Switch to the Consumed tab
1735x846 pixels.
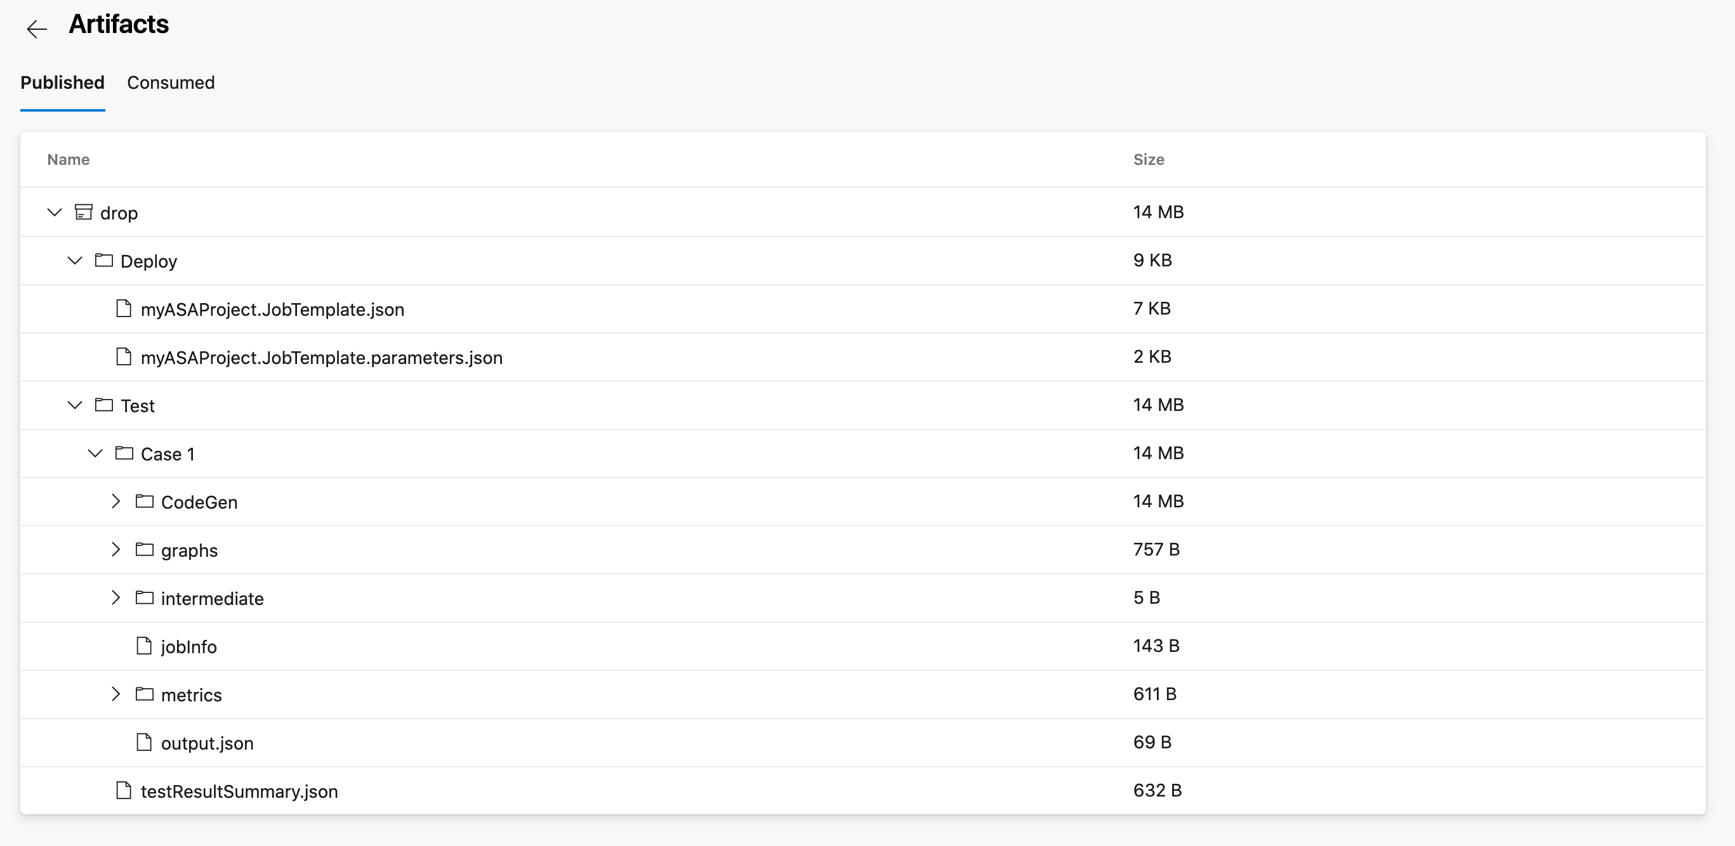tap(171, 83)
